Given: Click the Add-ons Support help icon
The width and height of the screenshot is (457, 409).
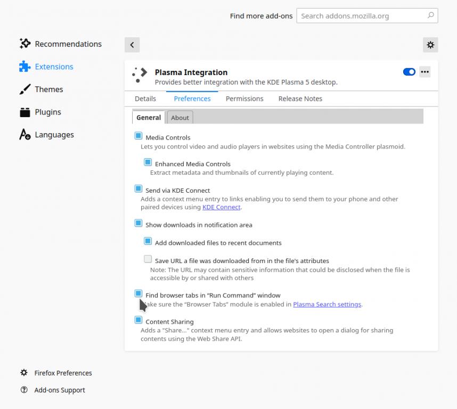Looking at the screenshot, I should pyautogui.click(x=24, y=390).
